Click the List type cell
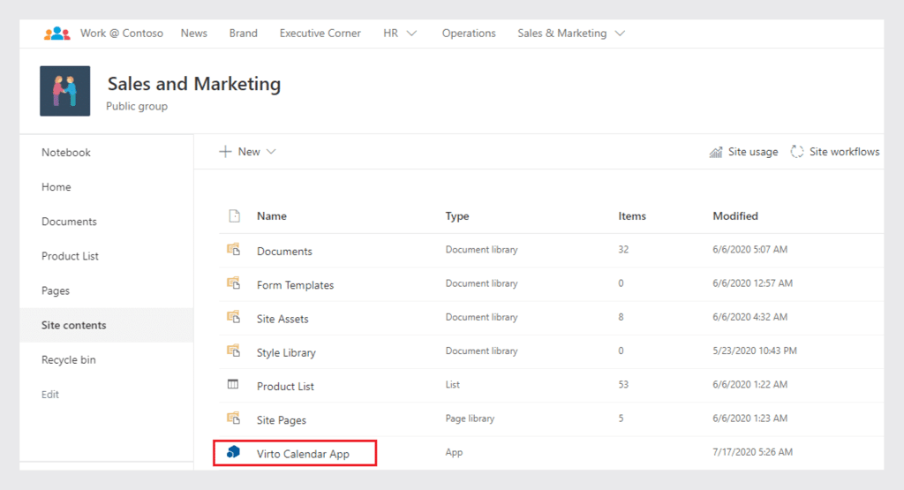904x490 pixels. 453,385
